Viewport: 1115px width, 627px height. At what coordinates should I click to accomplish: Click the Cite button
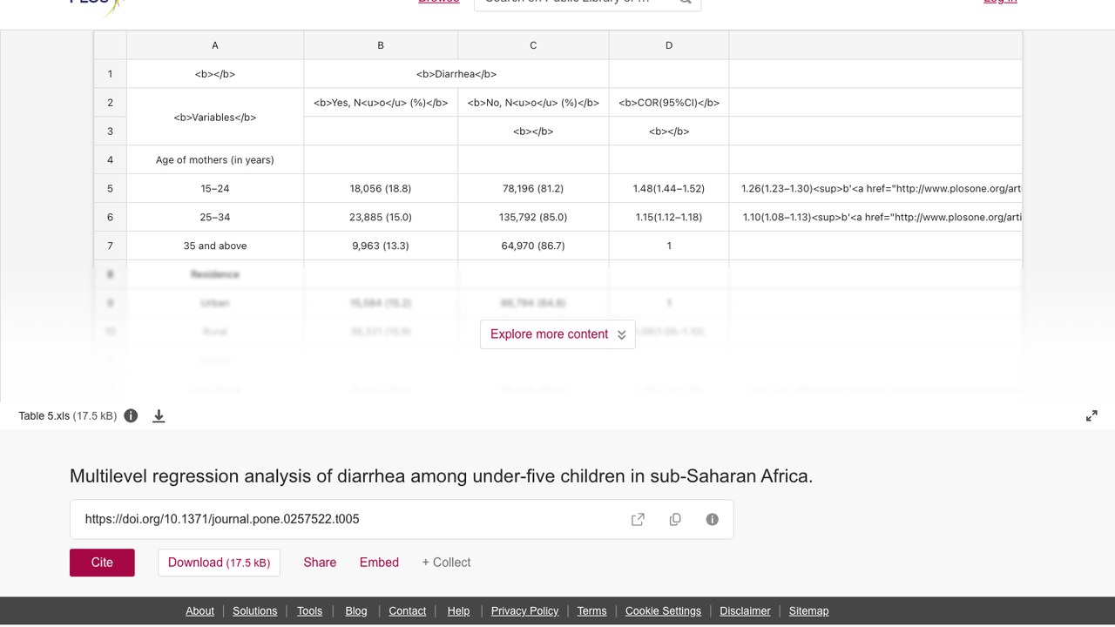click(102, 563)
